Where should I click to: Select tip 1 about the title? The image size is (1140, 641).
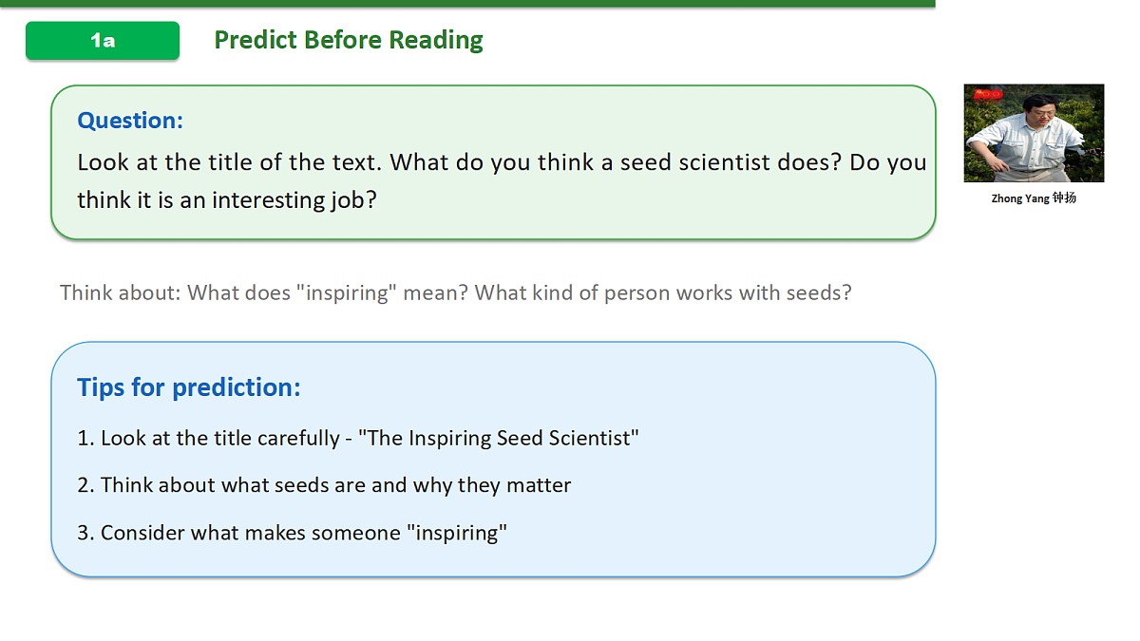(x=358, y=438)
